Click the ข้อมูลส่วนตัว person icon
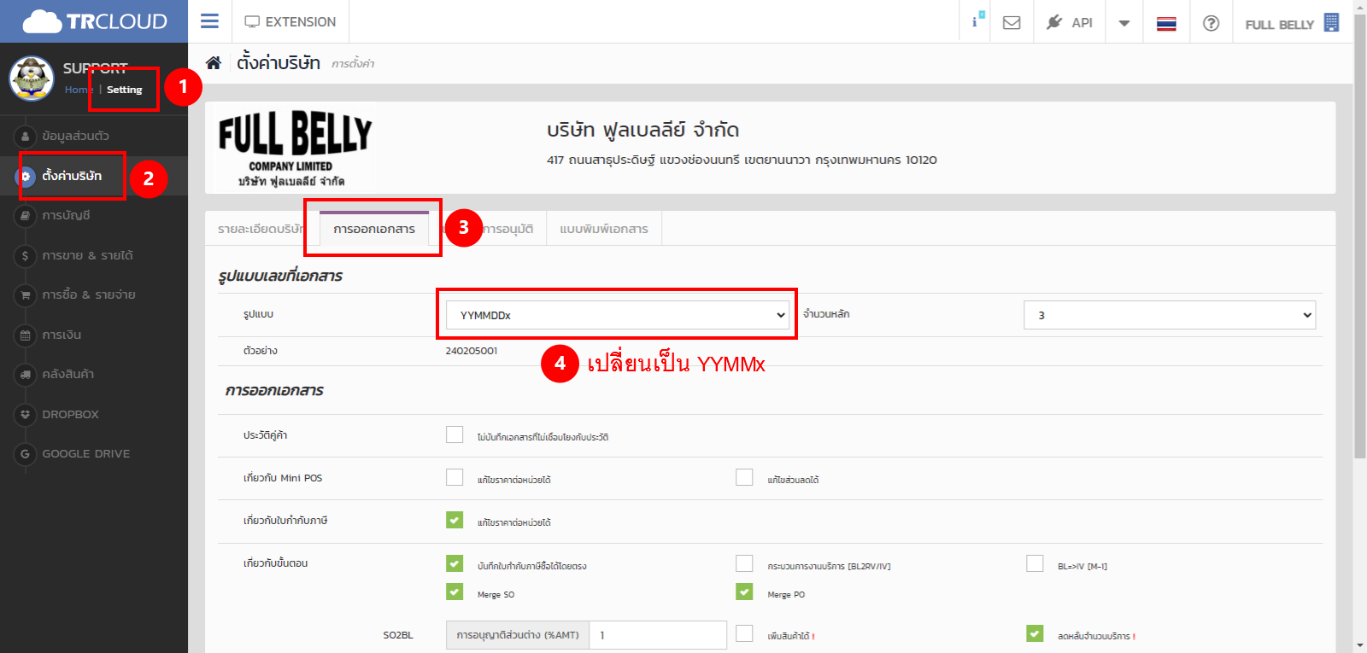1367x653 pixels. pyautogui.click(x=25, y=136)
